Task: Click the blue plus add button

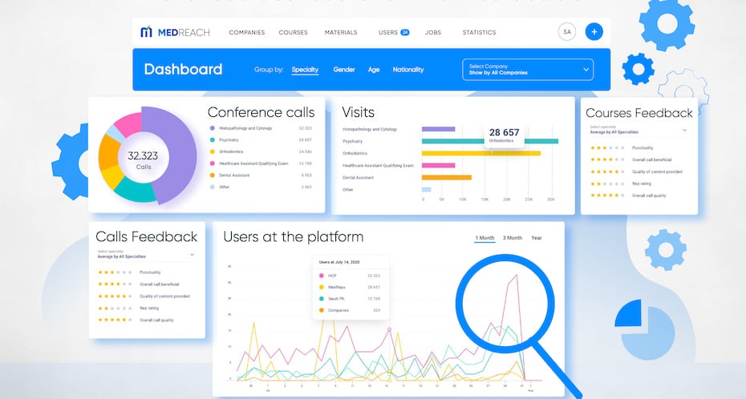Action: tap(594, 32)
